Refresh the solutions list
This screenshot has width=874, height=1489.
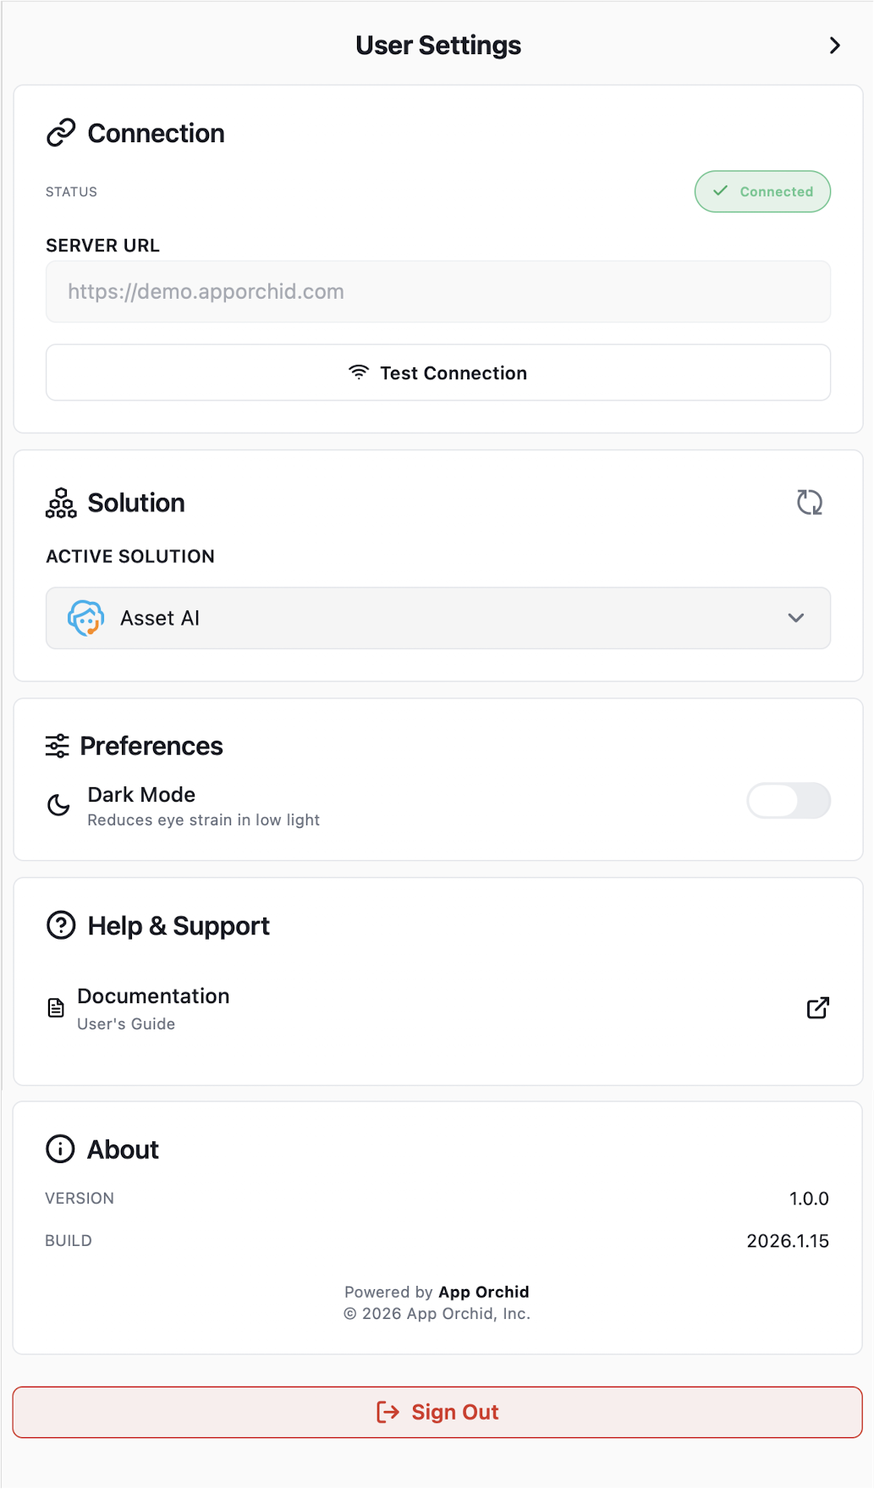coord(810,503)
